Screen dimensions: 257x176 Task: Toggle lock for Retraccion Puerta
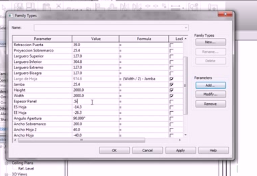[171, 45]
